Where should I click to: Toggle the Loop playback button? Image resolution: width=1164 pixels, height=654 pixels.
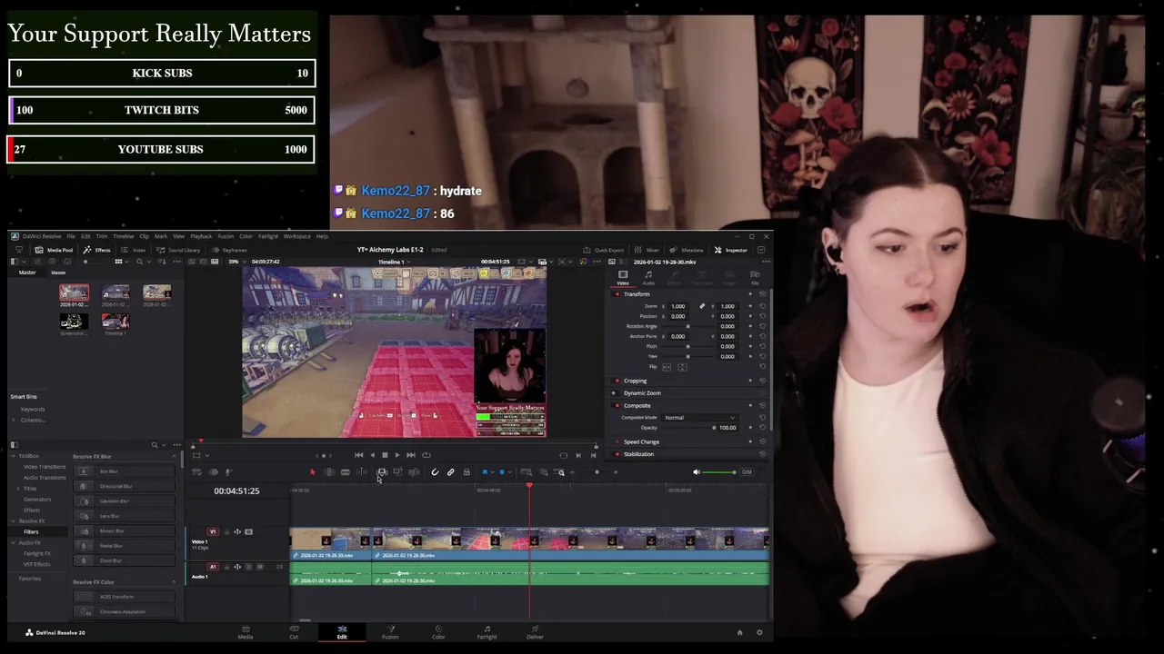coord(426,455)
